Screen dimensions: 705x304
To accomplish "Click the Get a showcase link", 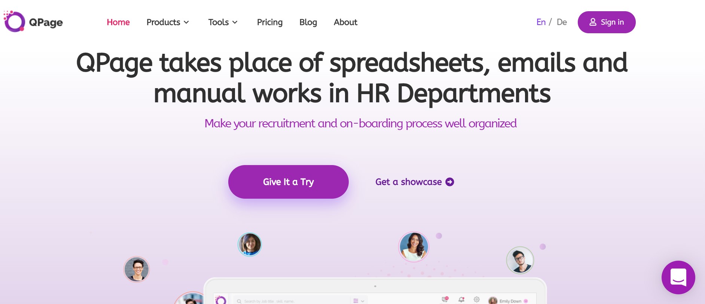I will (x=415, y=182).
